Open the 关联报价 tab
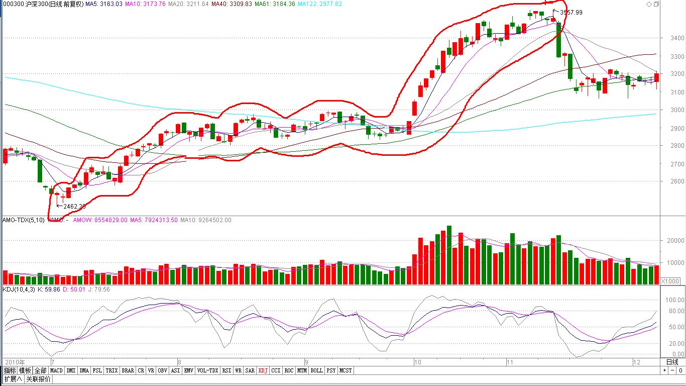Image resolution: width=686 pixels, height=386 pixels. 38,379
